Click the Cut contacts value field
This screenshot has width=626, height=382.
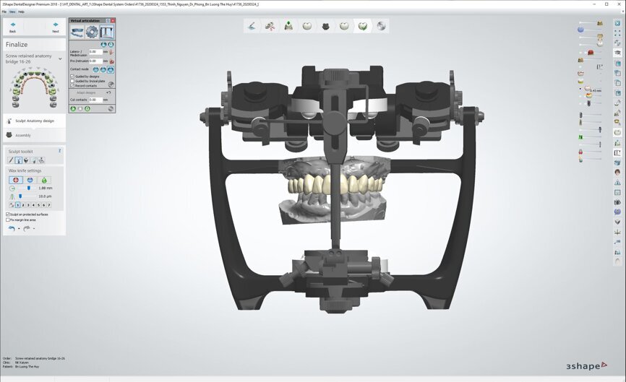point(95,99)
